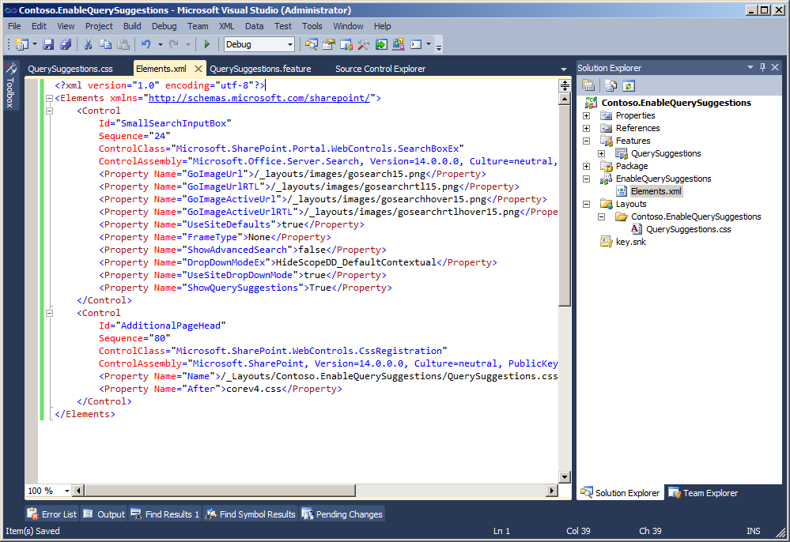Viewport: 790px width, 542px height.
Task: Open the Object Browser toolbar icon
Action: 346,44
